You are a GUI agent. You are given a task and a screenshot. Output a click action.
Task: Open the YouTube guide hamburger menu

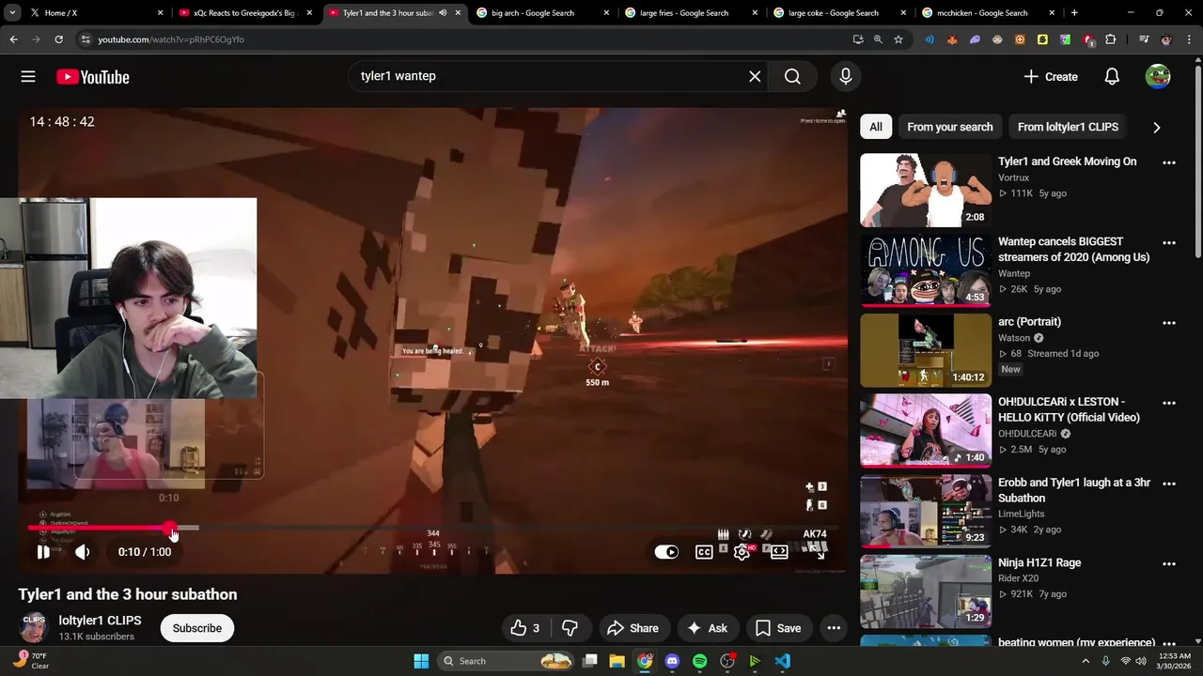[28, 77]
